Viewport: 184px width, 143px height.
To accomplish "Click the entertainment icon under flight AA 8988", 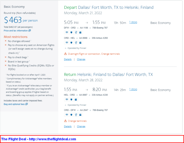I will pos(80,43).
